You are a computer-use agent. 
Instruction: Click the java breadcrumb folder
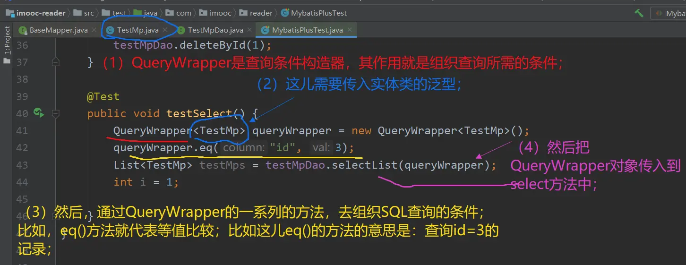[146, 13]
